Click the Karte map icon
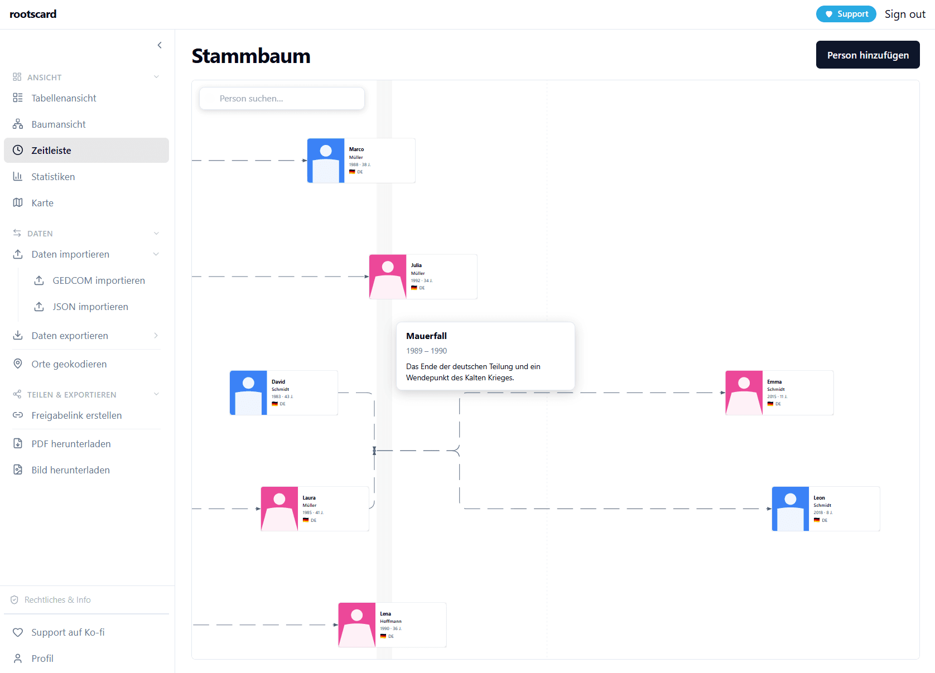This screenshot has width=935, height=673. tap(18, 203)
